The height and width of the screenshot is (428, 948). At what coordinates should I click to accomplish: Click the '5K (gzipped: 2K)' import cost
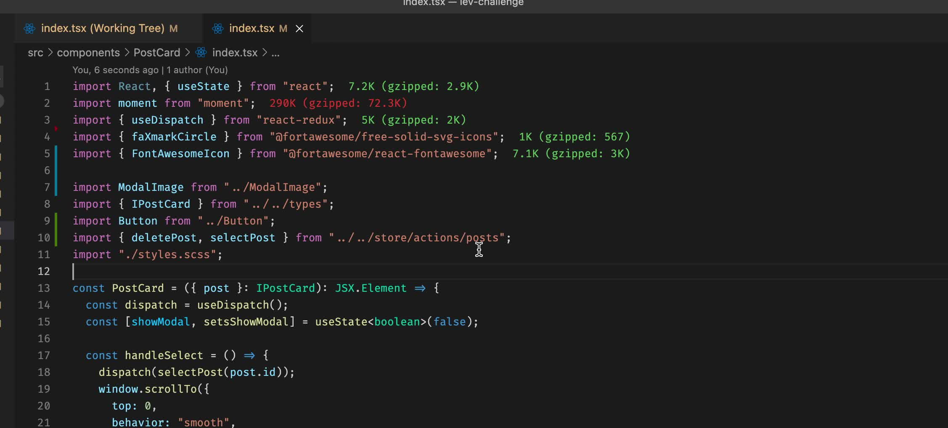tap(414, 120)
